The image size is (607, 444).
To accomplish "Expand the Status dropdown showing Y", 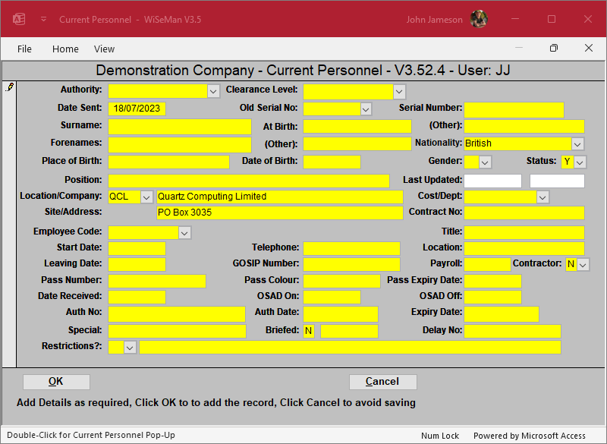I will coord(580,162).
